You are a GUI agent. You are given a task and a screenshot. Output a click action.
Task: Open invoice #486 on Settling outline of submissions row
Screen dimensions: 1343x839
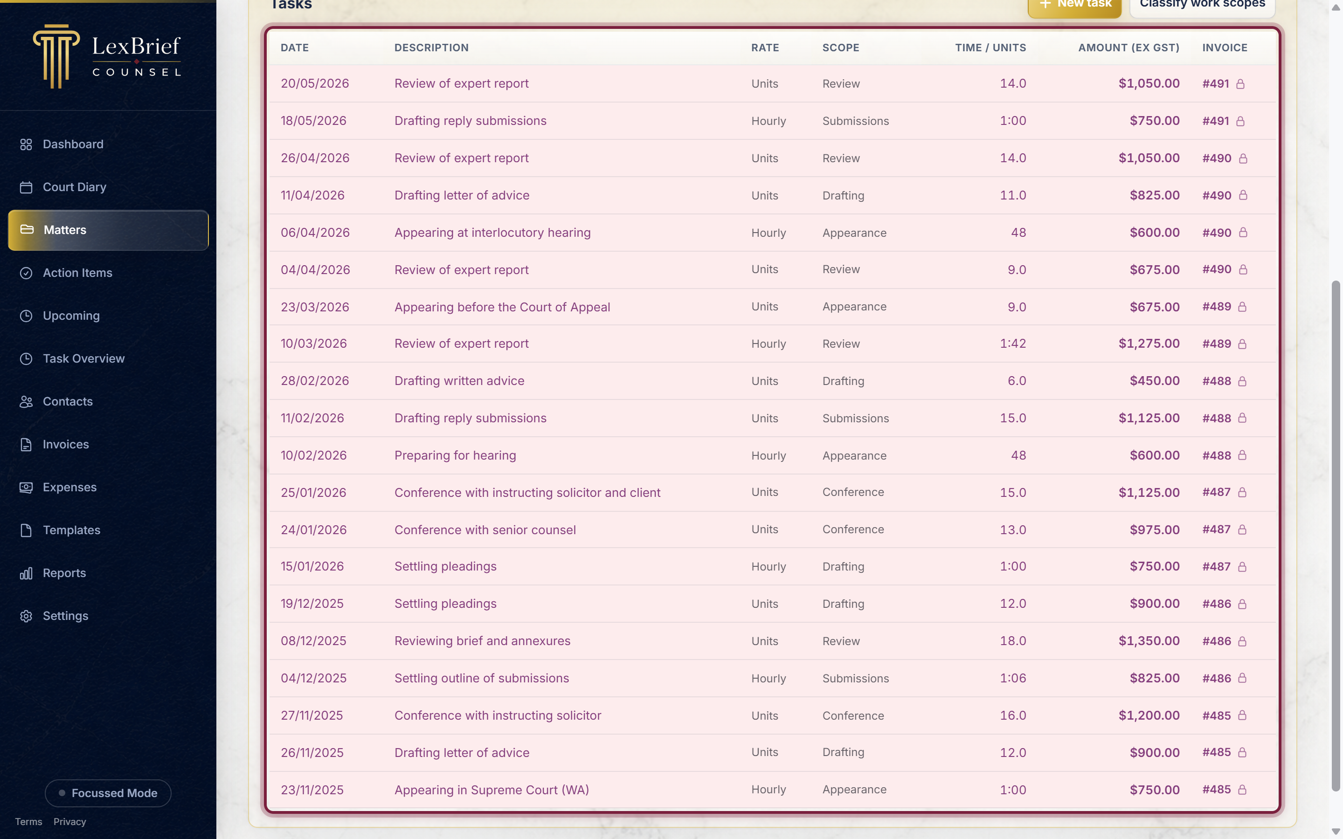pyautogui.click(x=1217, y=678)
